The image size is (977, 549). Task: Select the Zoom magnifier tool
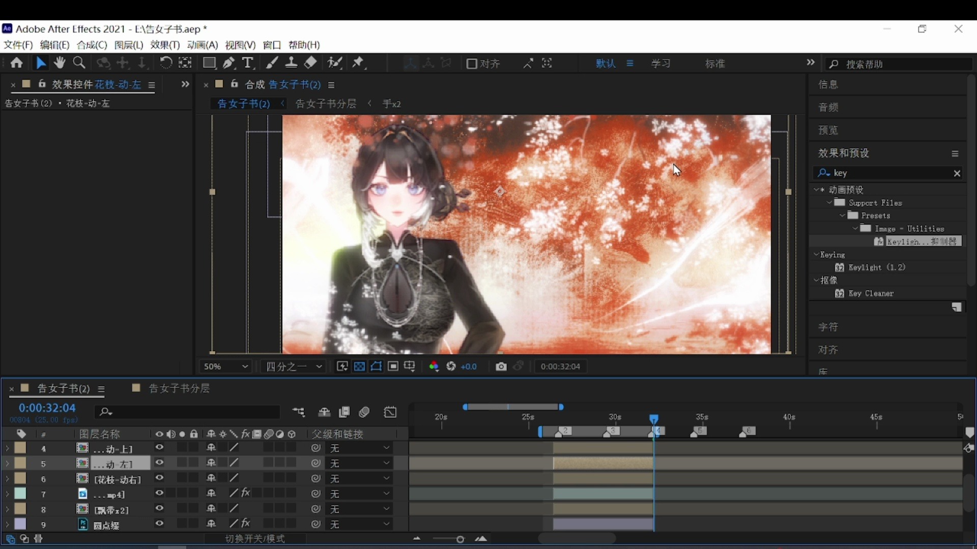pos(79,63)
